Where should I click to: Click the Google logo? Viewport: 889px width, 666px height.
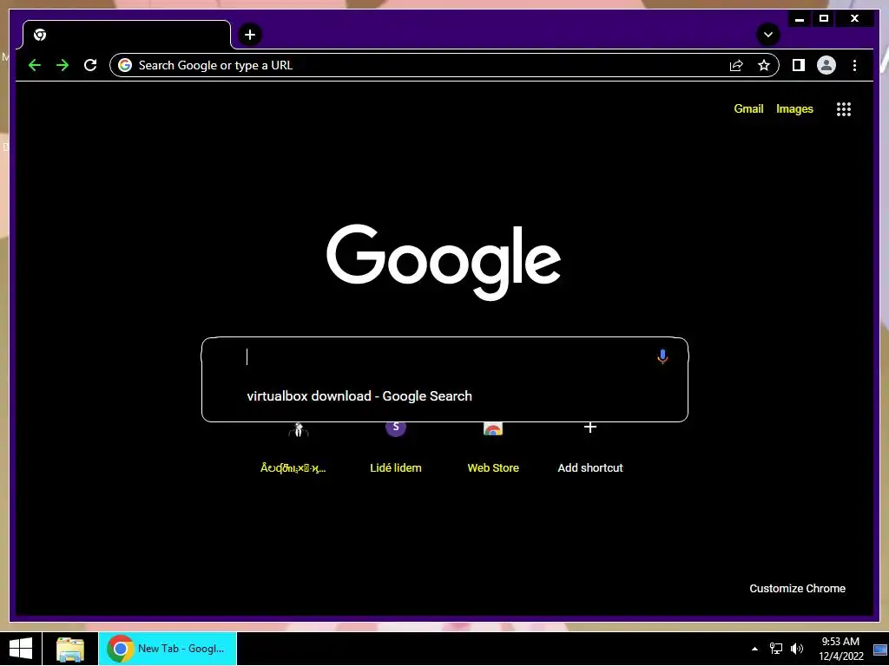[x=444, y=262]
